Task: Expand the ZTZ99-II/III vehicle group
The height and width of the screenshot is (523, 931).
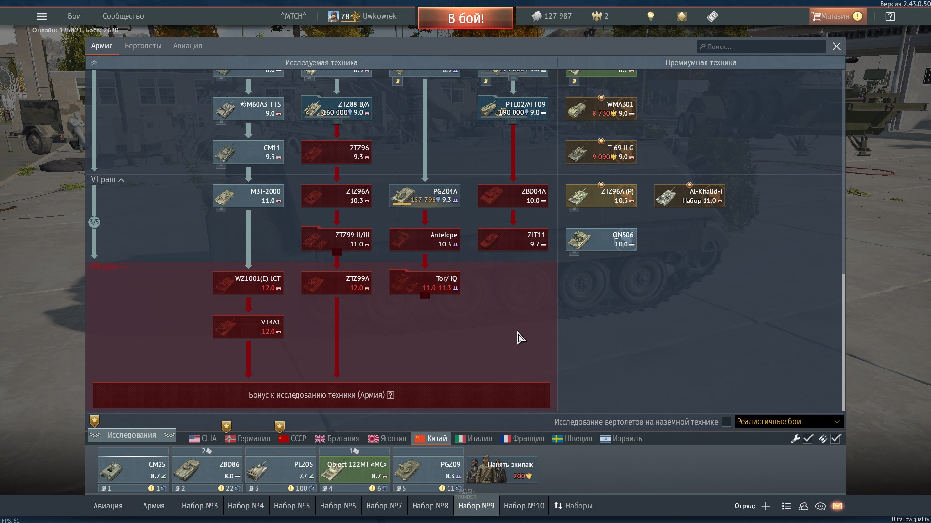Action: [x=337, y=252]
